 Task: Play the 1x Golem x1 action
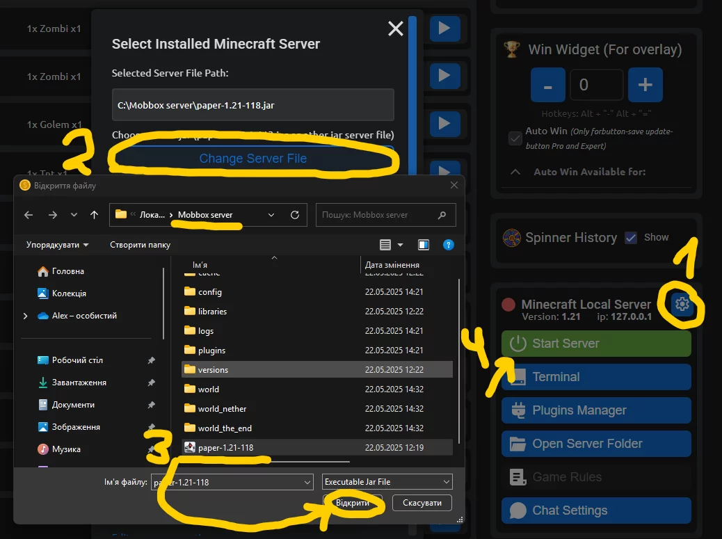444,124
